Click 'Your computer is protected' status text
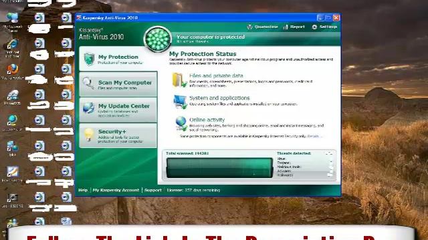Image resolution: width=428 pixels, height=240 pixels. tap(211, 37)
